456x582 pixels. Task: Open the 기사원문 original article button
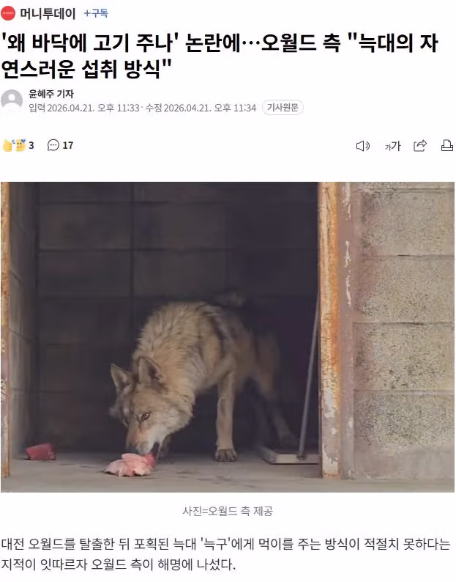click(283, 108)
